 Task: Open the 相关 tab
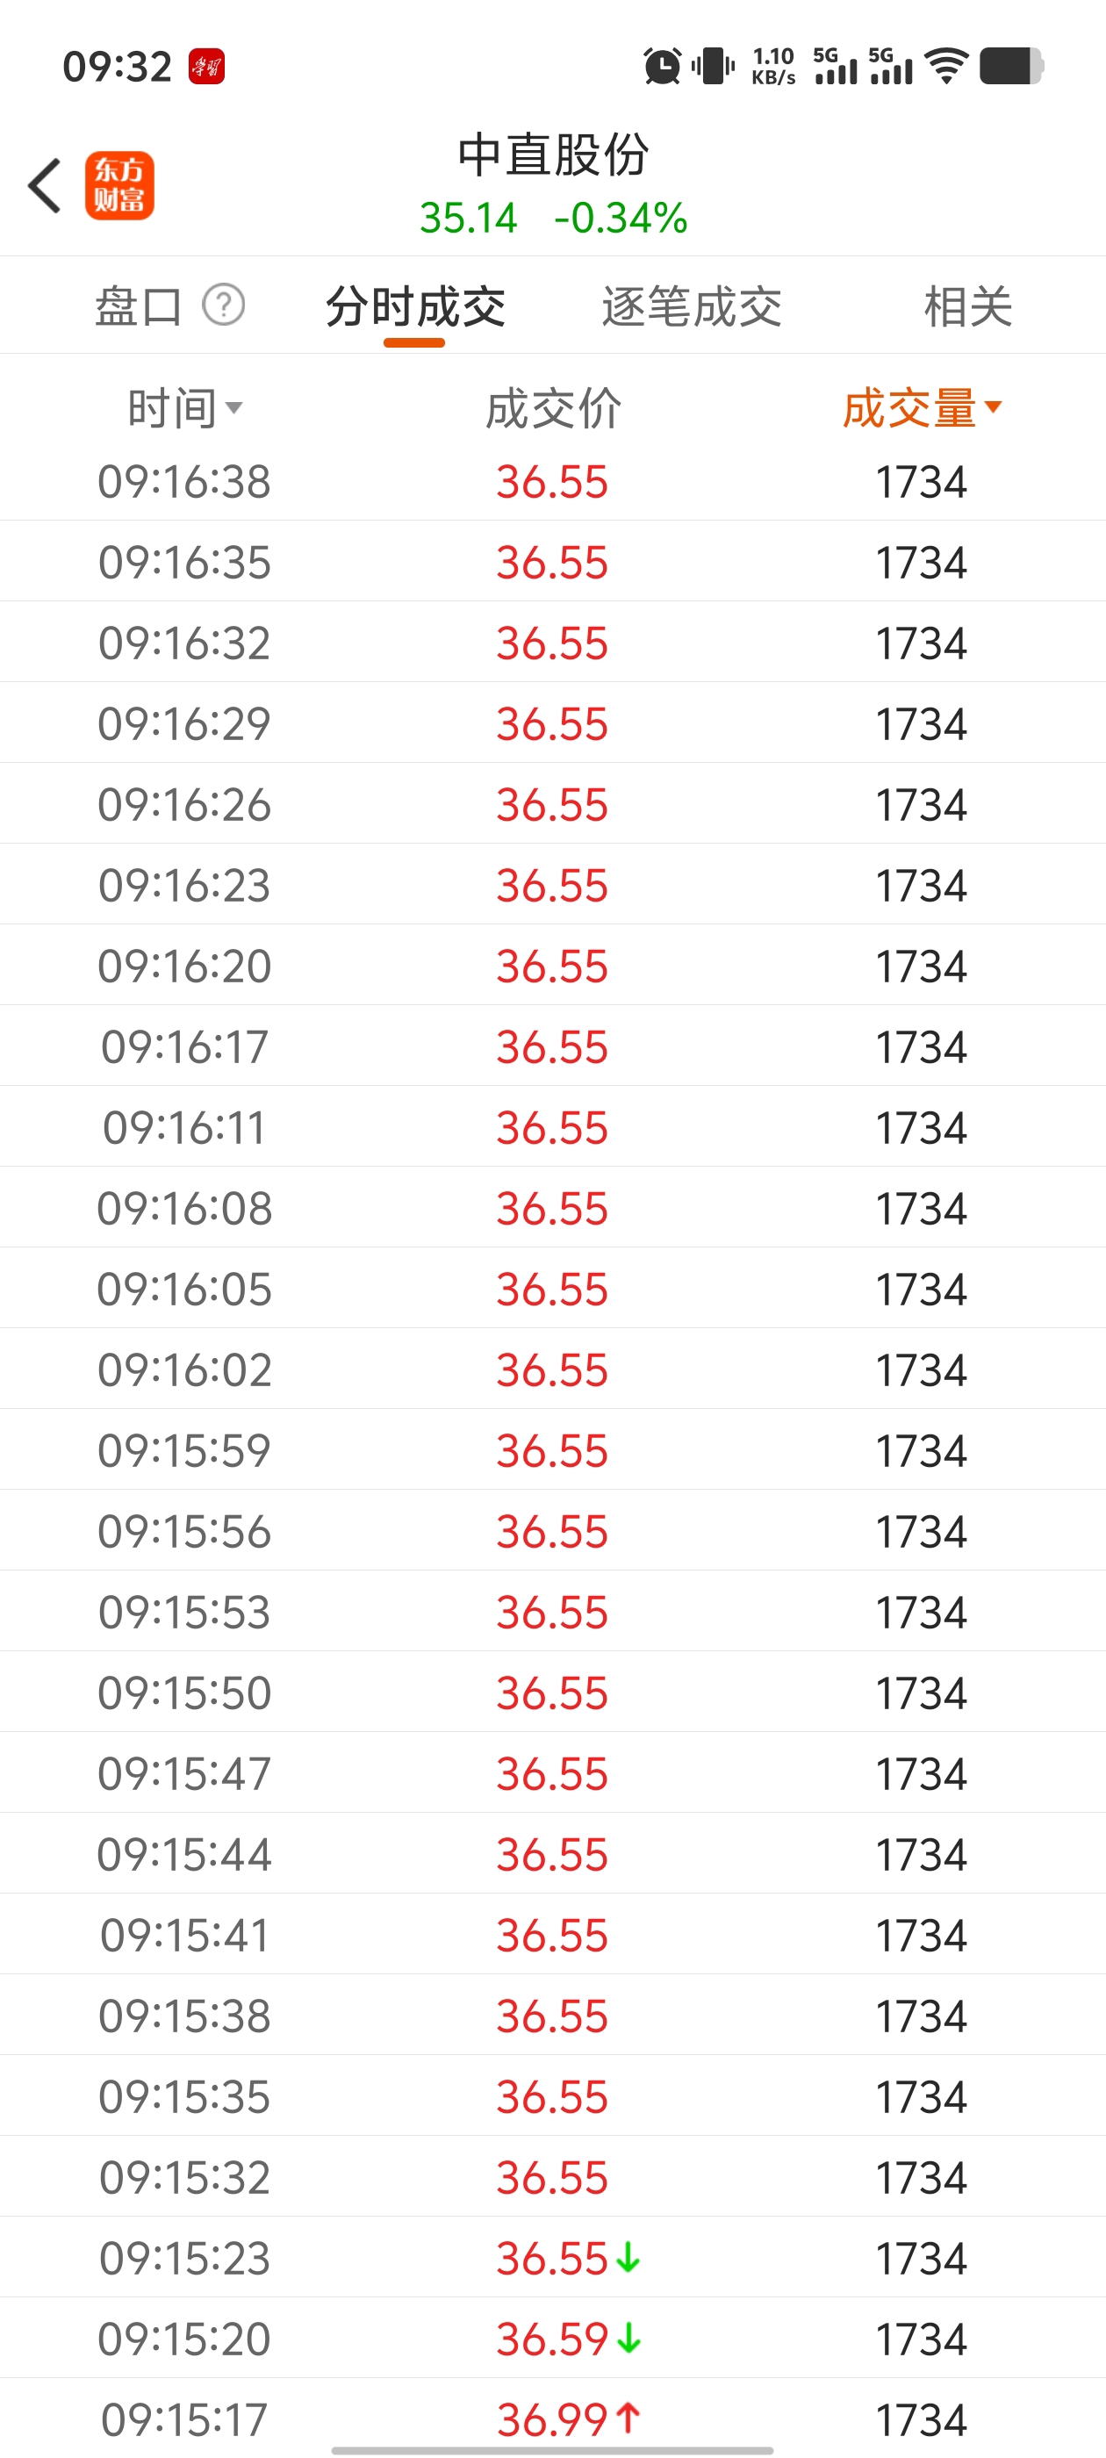(x=966, y=307)
